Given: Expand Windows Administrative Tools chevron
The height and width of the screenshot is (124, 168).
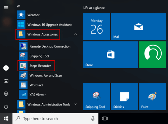Looking at the screenshot, I should coord(76,104).
